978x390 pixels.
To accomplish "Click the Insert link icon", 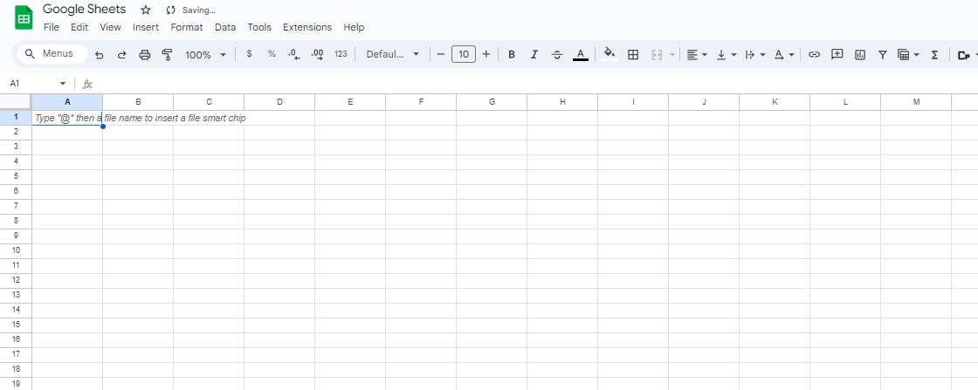I will pos(814,54).
